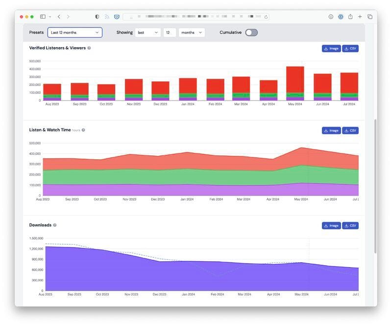
Task: Click help icon next to Verified Listeners & Viewers
Action: (89, 48)
